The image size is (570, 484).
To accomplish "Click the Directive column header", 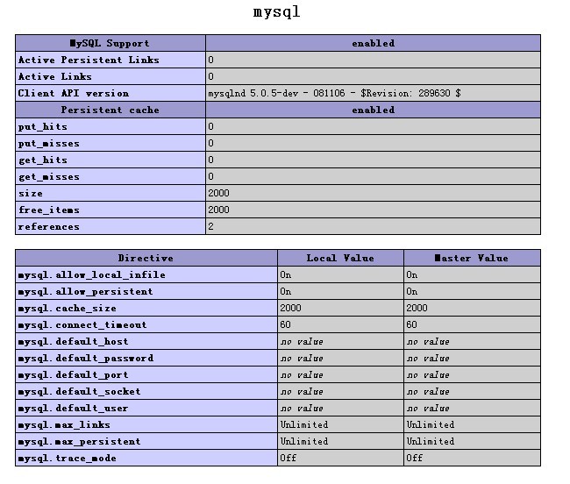I will click(146, 258).
